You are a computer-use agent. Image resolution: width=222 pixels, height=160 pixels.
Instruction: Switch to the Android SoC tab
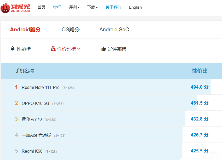tap(114, 30)
